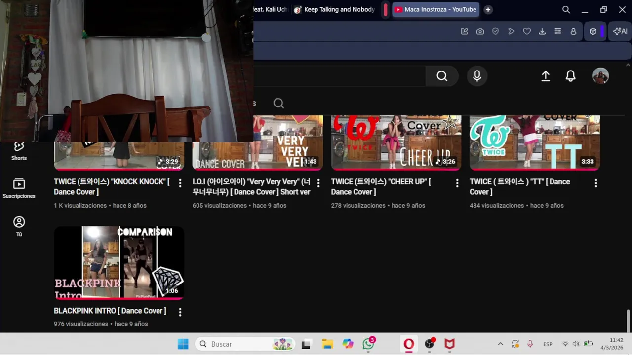632x355 pixels.
Task: Click the ESP language indicator
Action: point(548,344)
